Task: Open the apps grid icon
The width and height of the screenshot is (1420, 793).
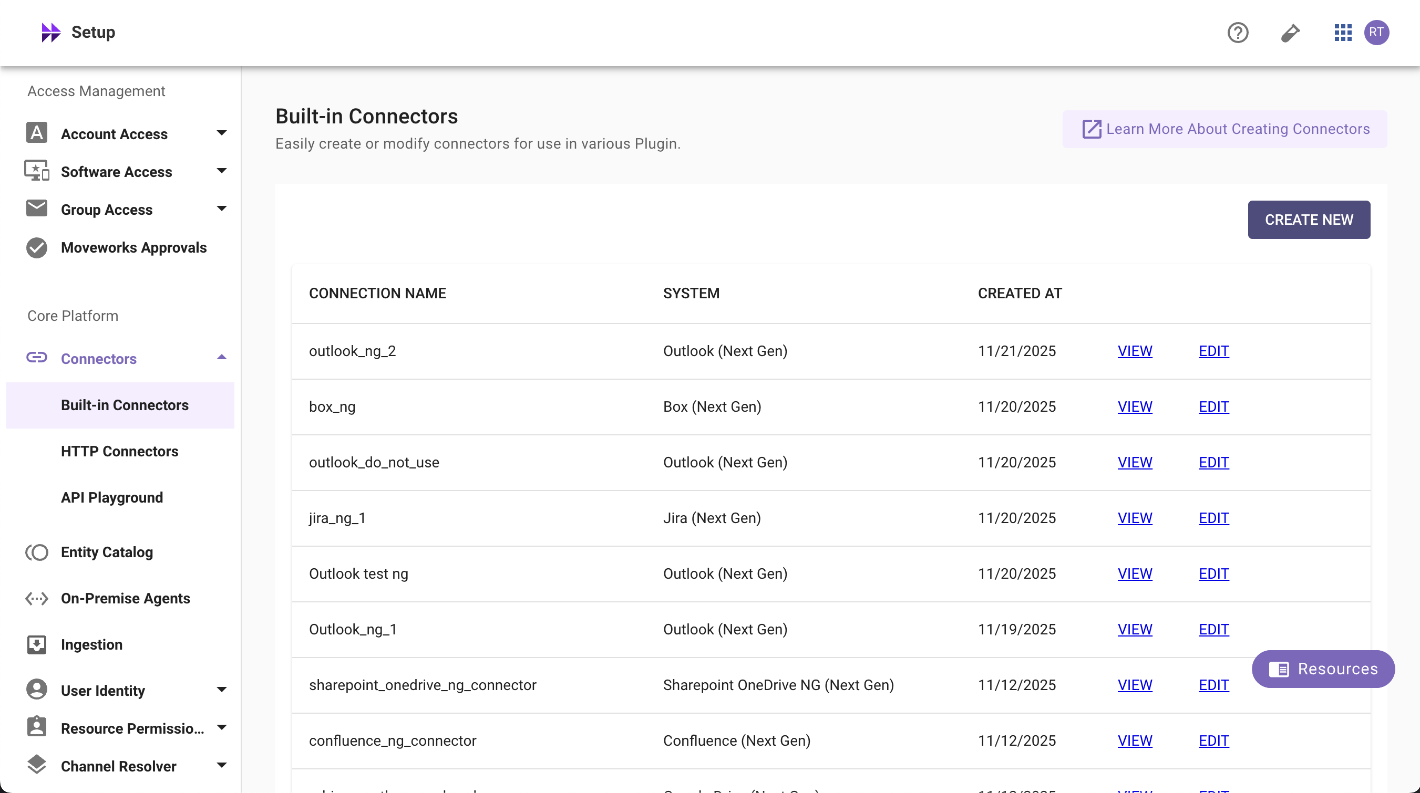Action: pyautogui.click(x=1342, y=33)
